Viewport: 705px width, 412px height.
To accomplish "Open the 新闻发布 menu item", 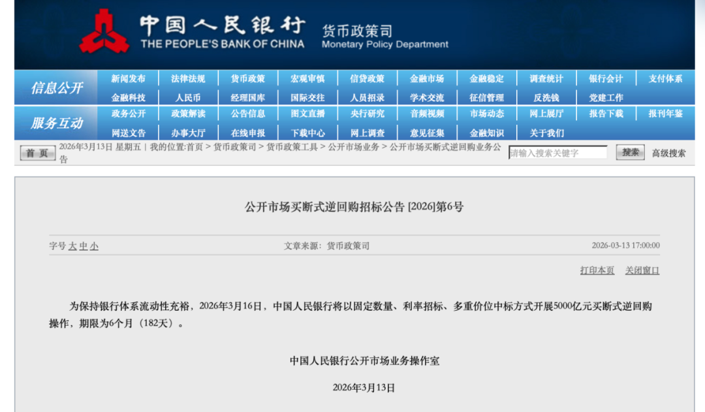I will coord(128,79).
